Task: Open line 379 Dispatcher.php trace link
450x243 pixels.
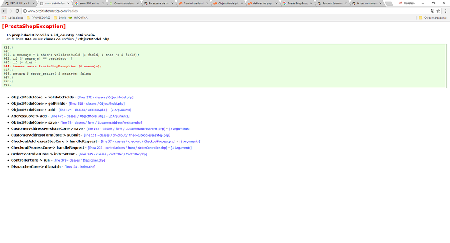Action: click(x=80, y=160)
